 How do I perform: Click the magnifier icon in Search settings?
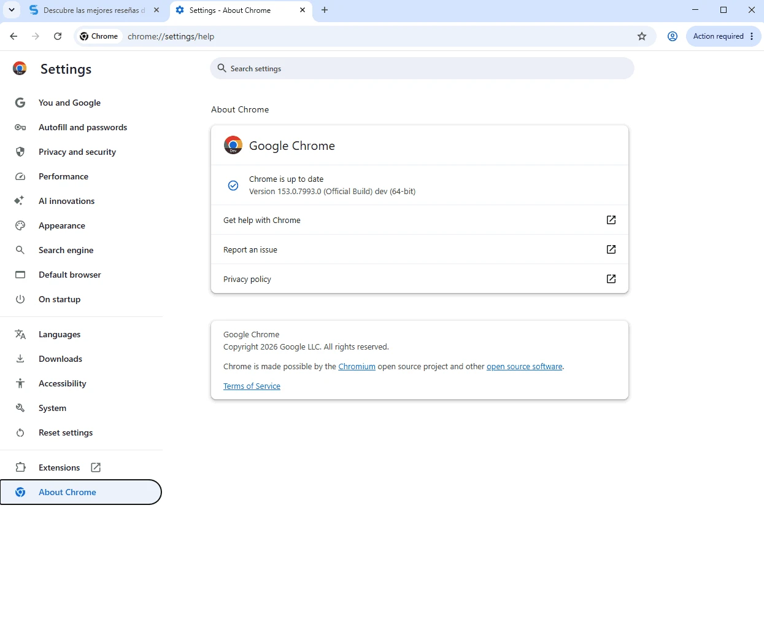tap(222, 68)
